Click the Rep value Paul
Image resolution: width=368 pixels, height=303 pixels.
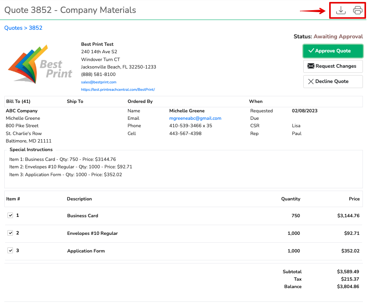click(297, 133)
